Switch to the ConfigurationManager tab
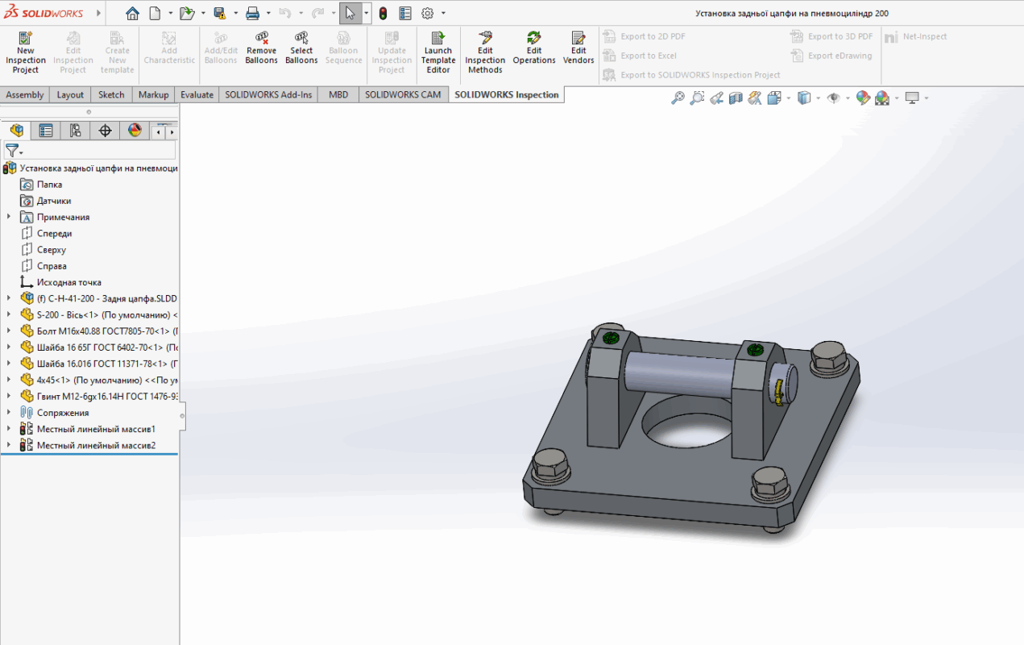This screenshot has width=1024, height=645. (x=75, y=131)
